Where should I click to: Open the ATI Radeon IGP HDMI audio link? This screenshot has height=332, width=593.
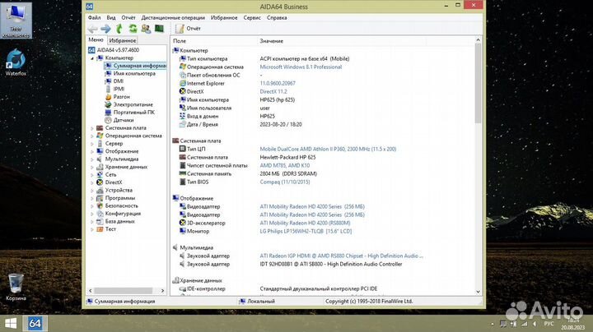click(x=341, y=256)
